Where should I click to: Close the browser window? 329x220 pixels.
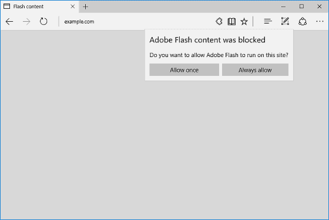(320, 6)
